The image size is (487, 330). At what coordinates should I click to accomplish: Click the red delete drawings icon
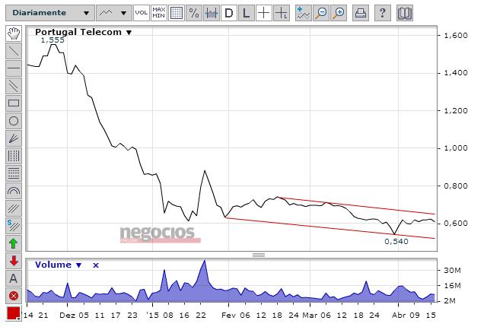tap(14, 296)
